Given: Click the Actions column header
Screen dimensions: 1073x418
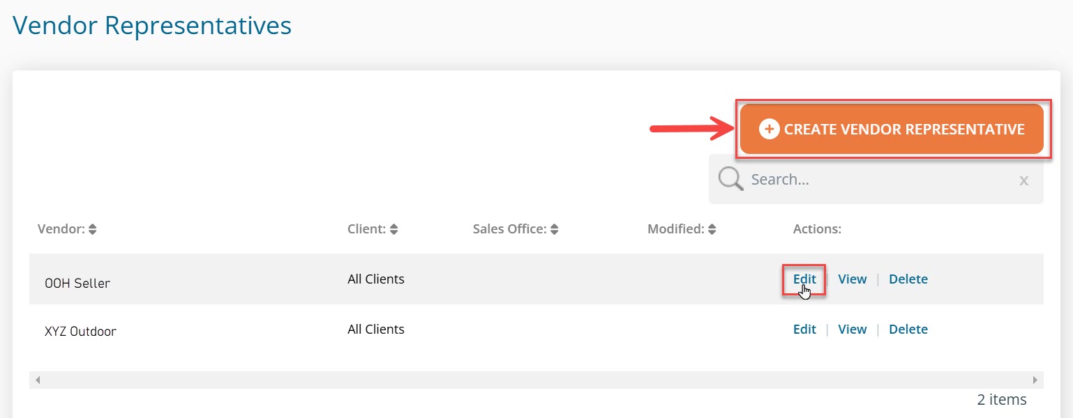Looking at the screenshot, I should coord(817,229).
